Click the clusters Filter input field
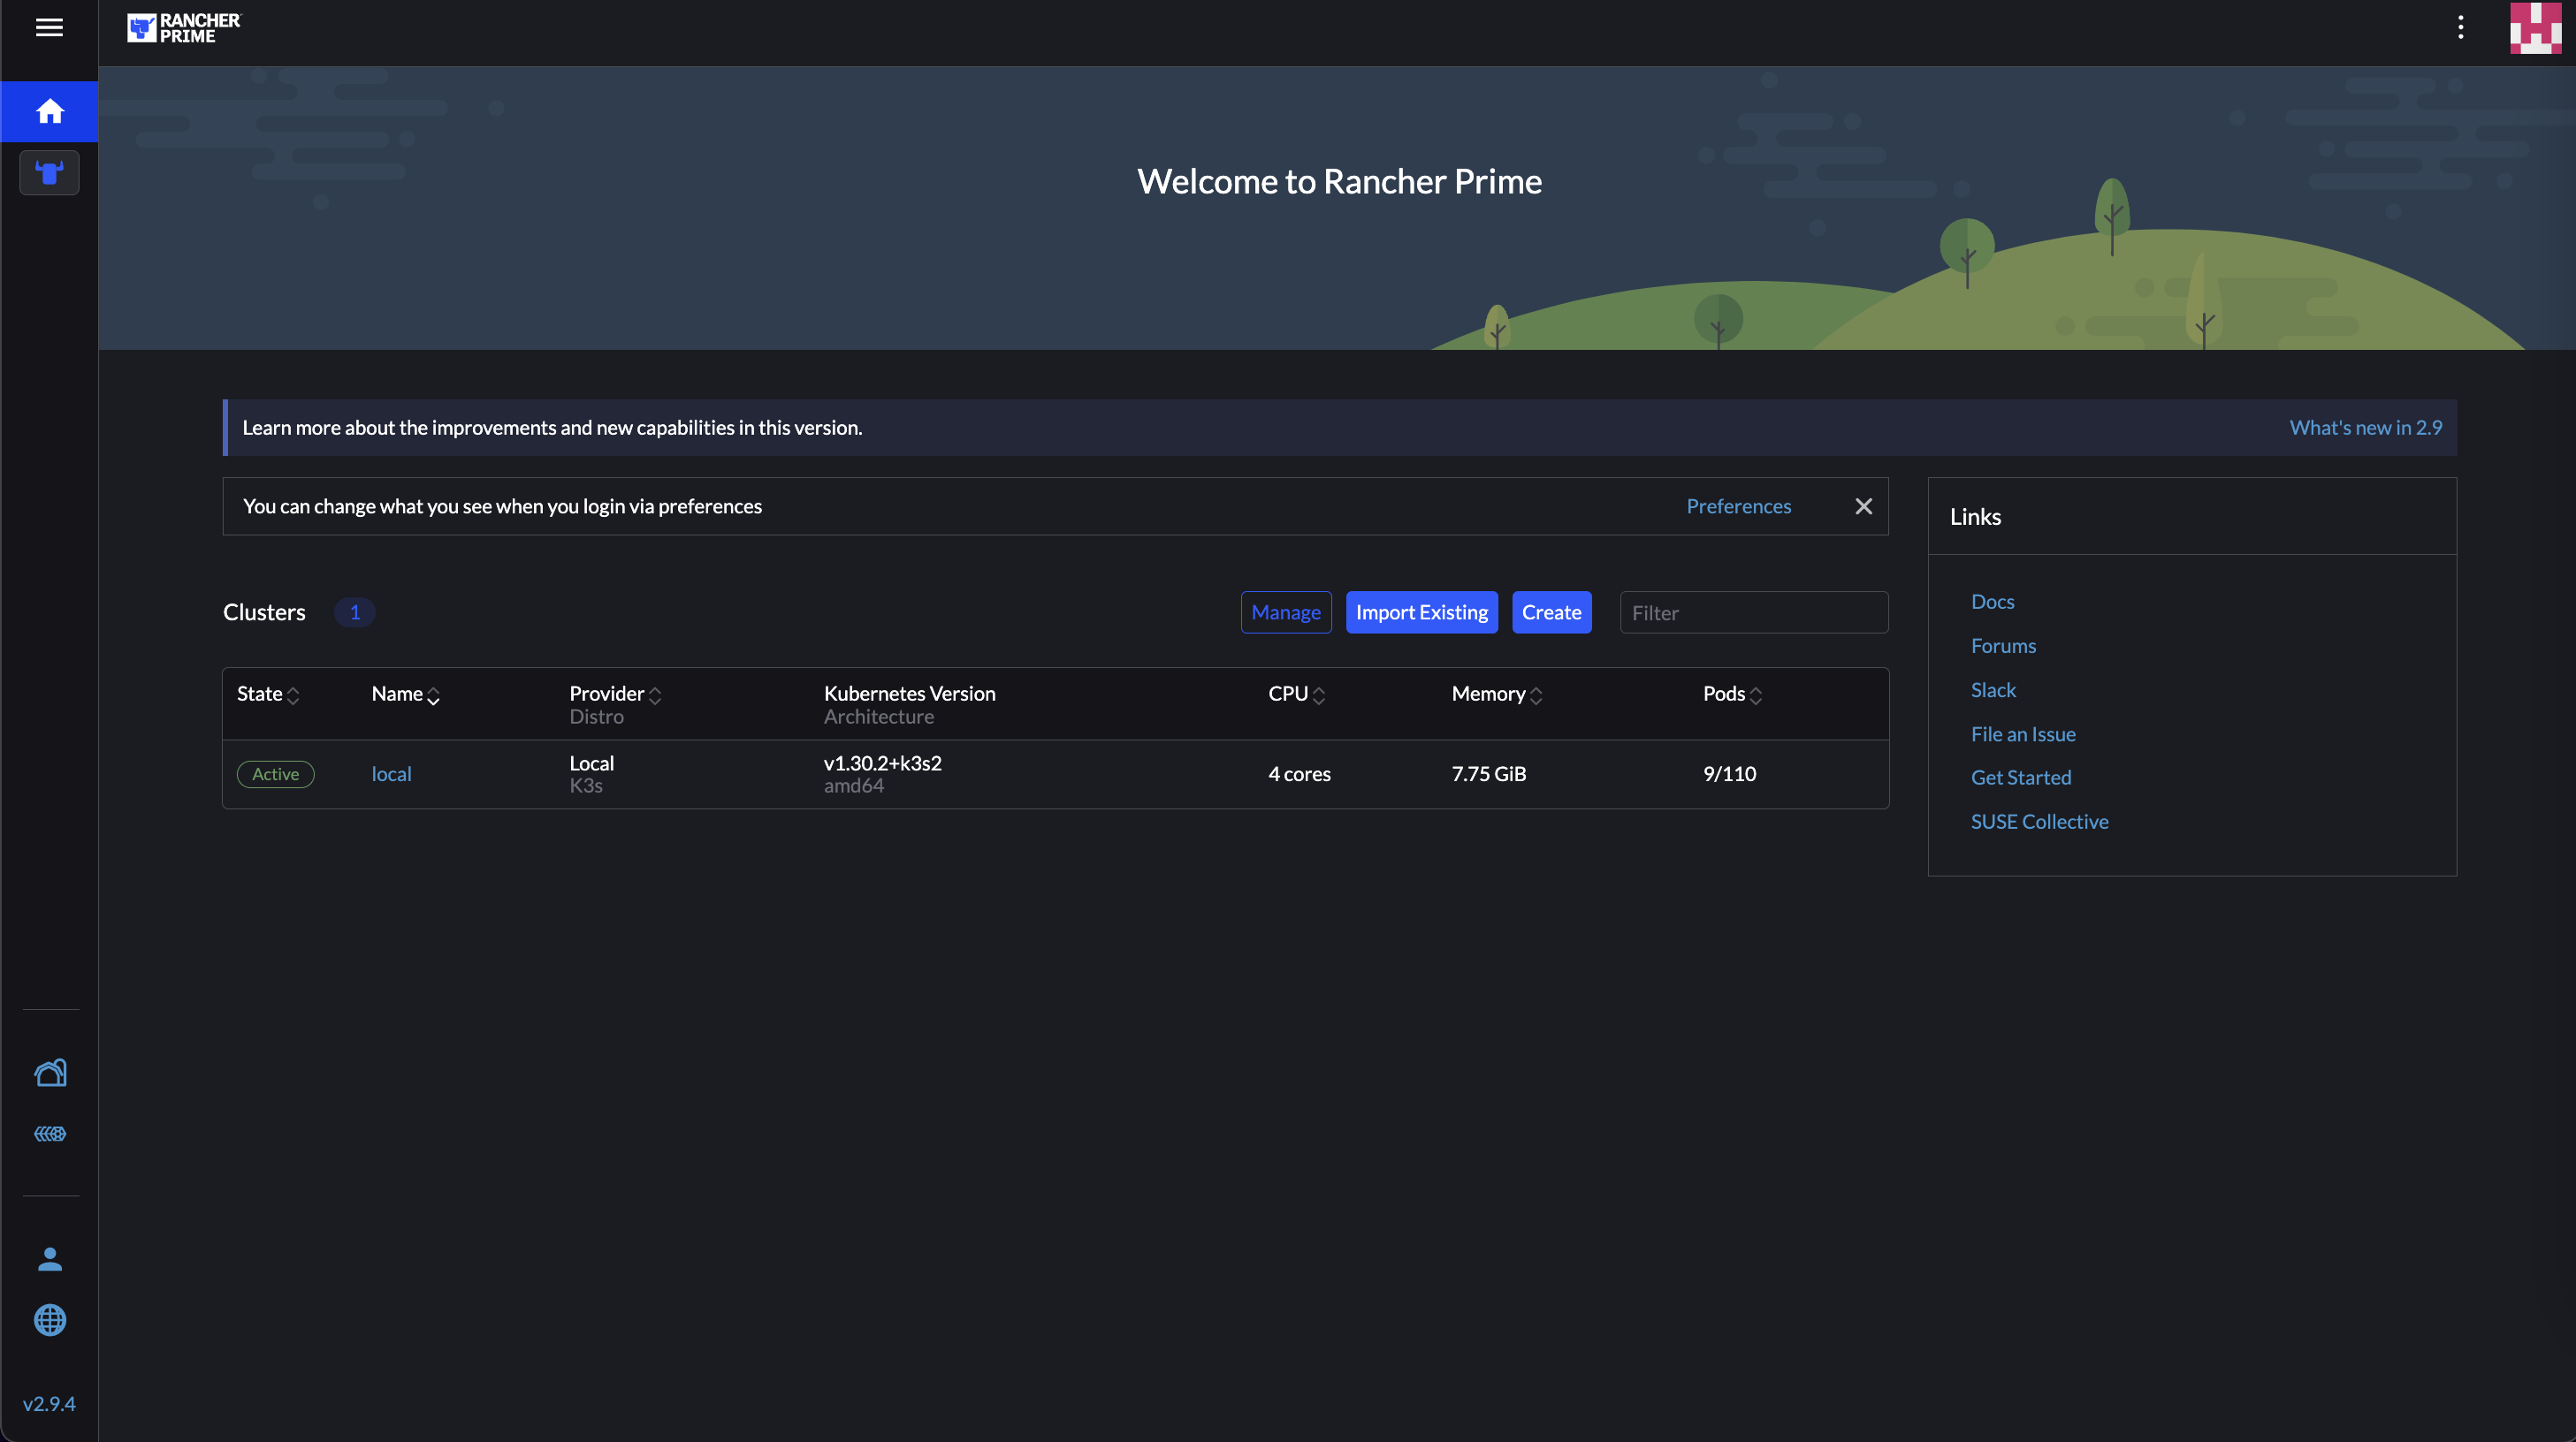2576x1442 pixels. [x=1753, y=612]
